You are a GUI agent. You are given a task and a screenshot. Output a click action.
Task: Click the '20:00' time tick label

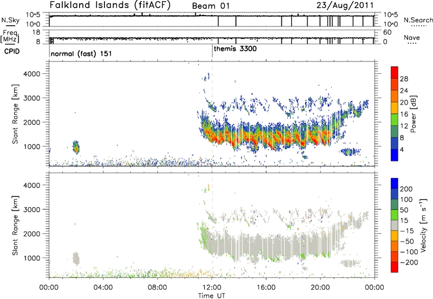[320, 288]
